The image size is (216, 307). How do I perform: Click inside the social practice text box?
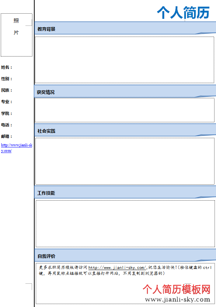click(125, 161)
